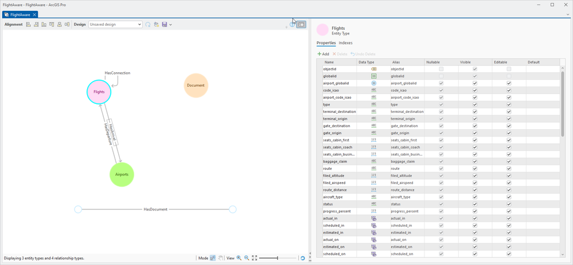
Task: Activate the select mode tool
Action: [x=213, y=258]
